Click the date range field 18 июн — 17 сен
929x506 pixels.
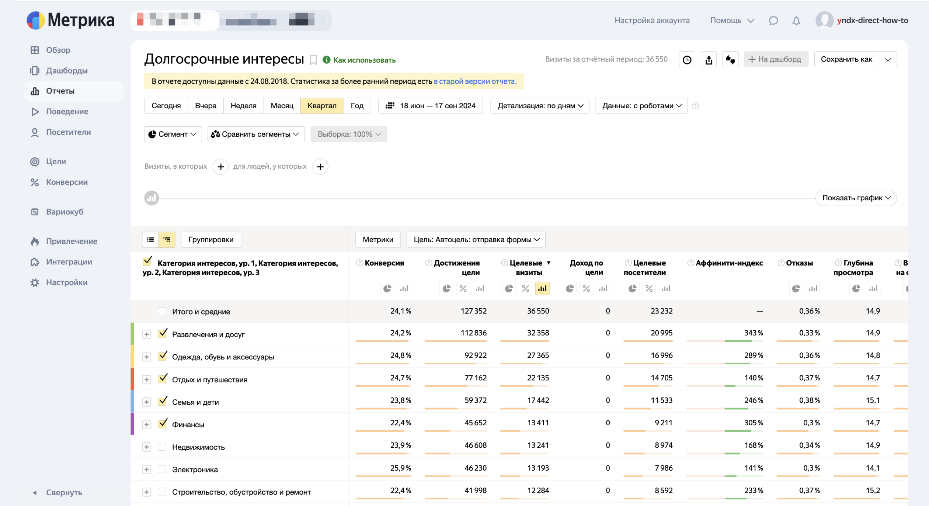coord(431,106)
